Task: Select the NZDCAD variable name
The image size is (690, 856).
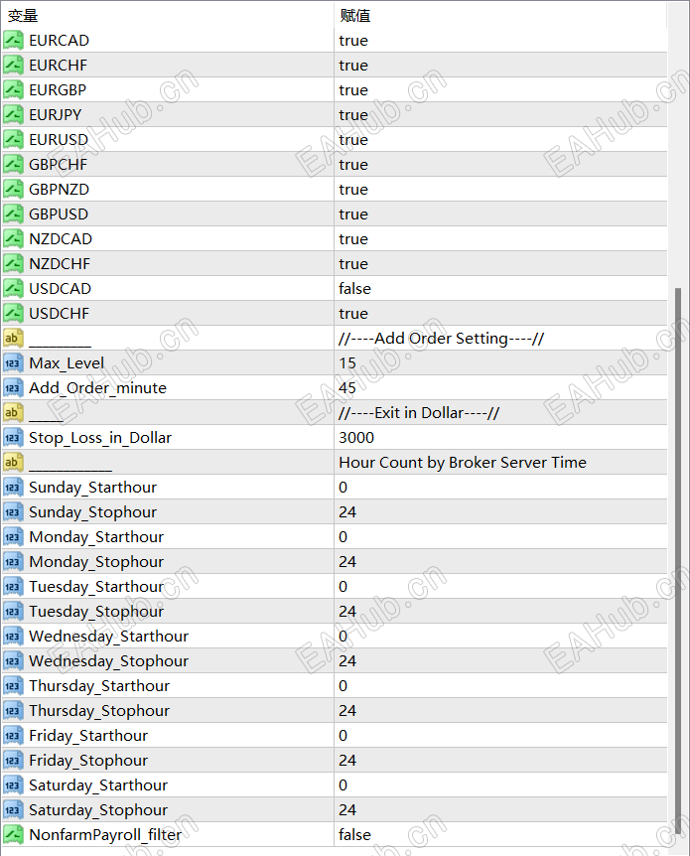Action: [61, 239]
